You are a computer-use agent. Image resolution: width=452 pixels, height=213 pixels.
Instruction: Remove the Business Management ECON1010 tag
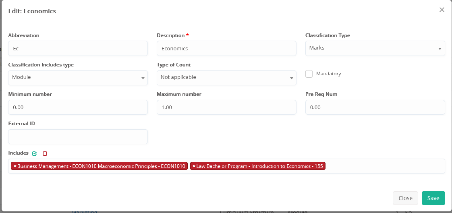pos(15,166)
